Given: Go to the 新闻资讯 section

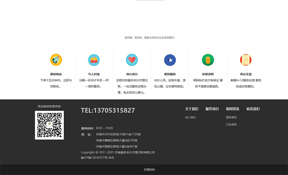Looking at the screenshot, I should click(x=233, y=109).
